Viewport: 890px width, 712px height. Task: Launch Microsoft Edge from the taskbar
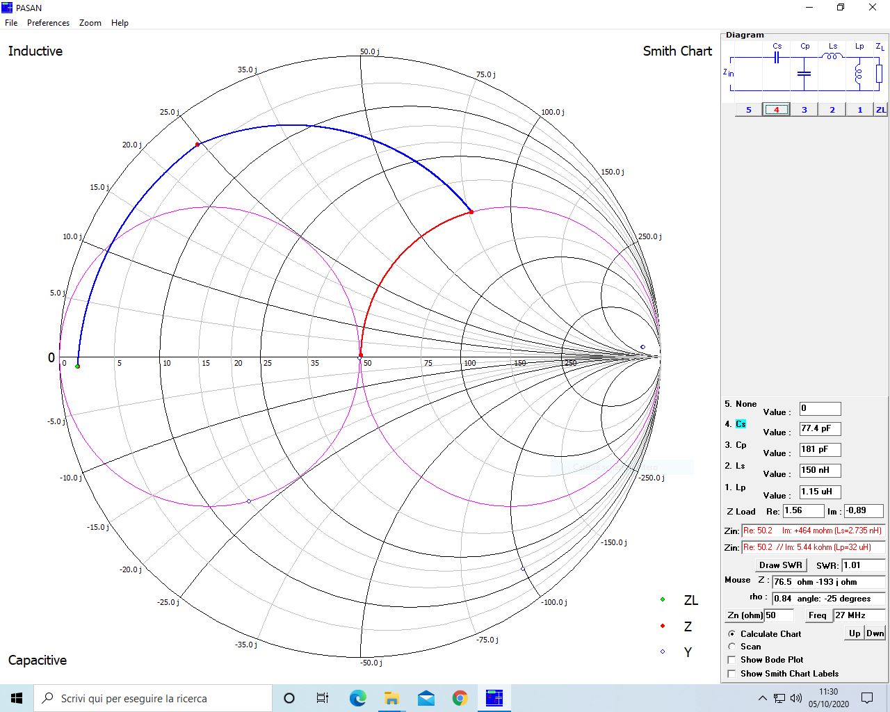[357, 698]
